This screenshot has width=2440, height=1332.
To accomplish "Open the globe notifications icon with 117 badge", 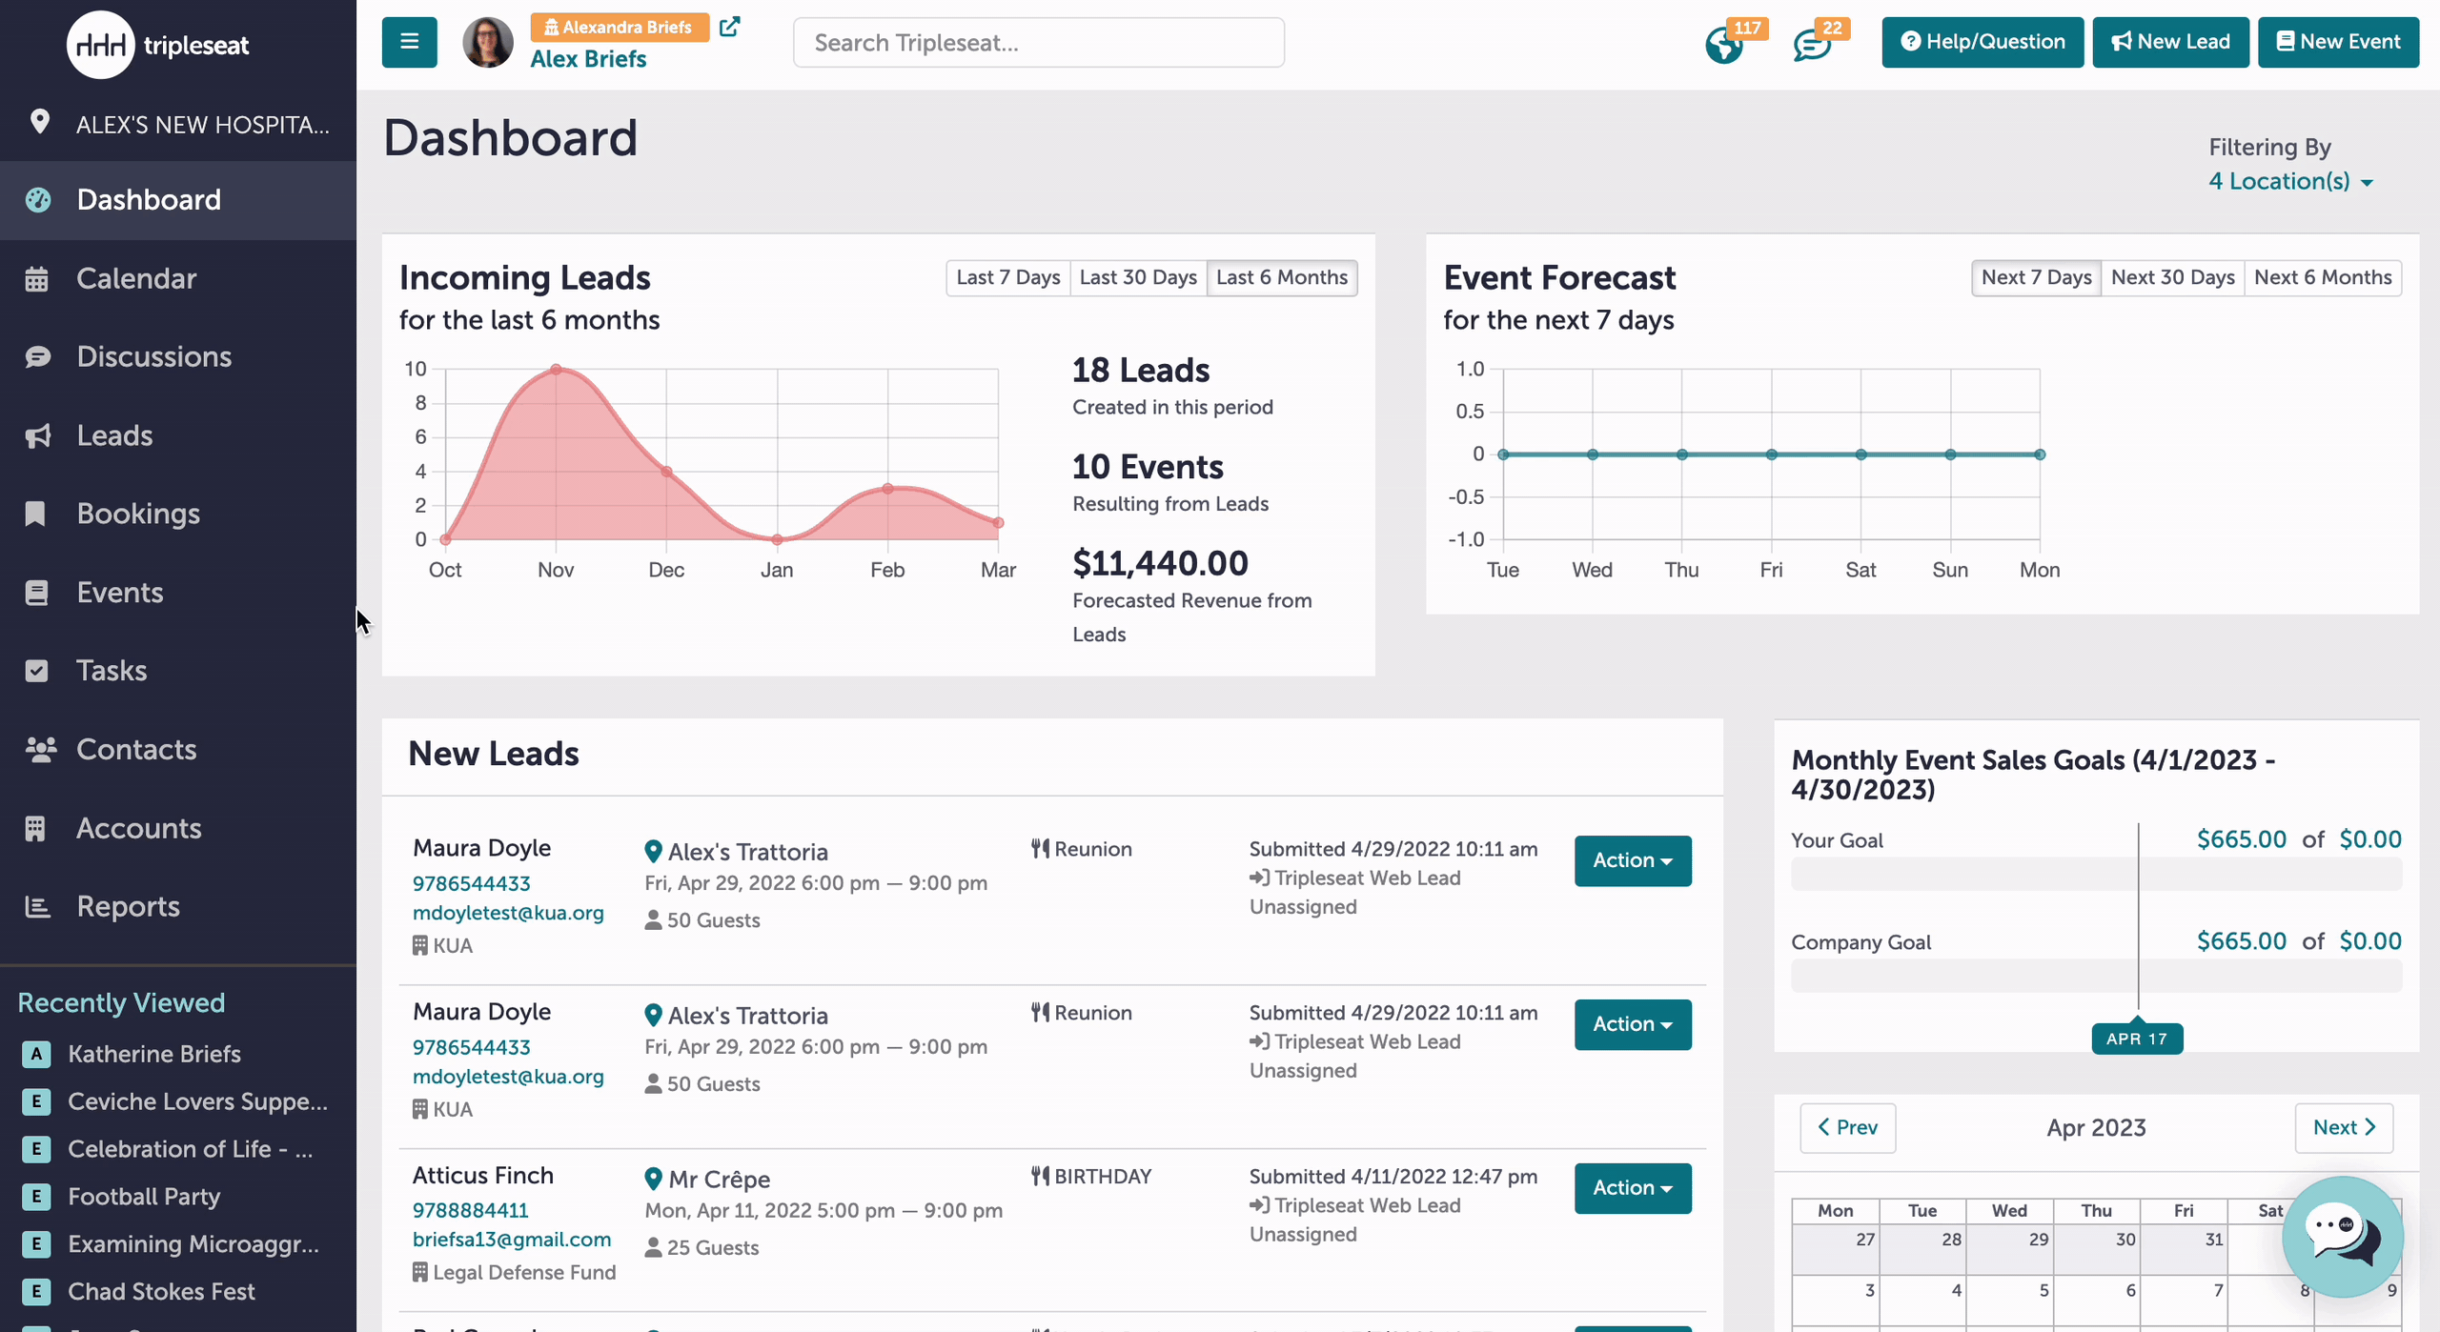I will tap(1723, 44).
